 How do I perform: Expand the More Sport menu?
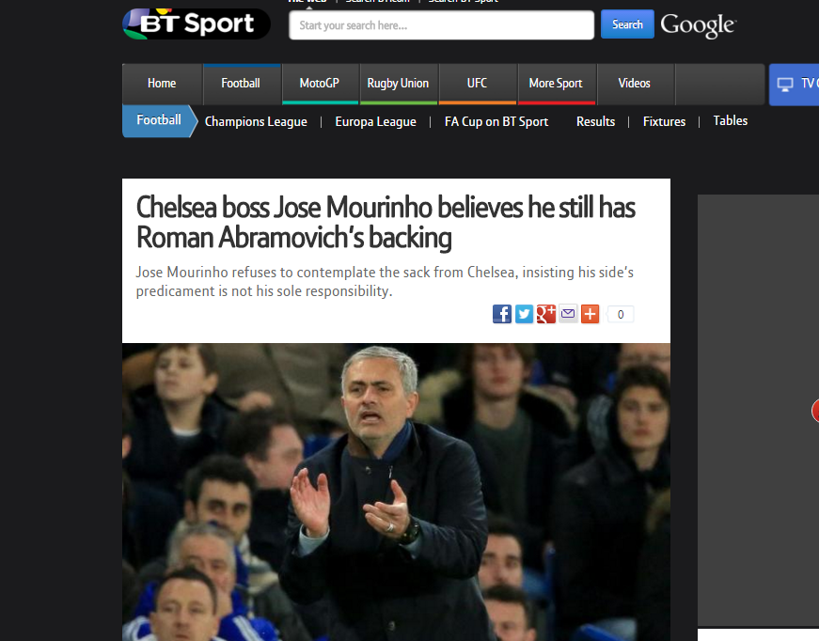pos(556,84)
